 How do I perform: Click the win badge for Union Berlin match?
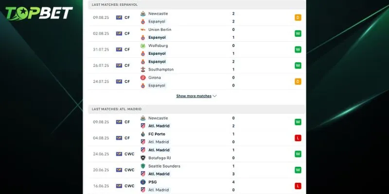point(298,33)
